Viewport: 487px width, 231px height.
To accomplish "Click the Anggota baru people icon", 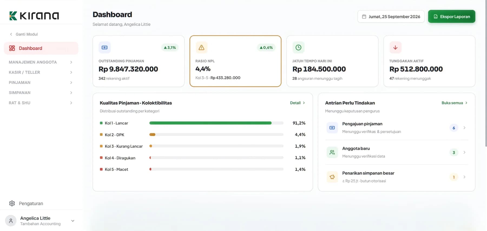I will pyautogui.click(x=332, y=152).
